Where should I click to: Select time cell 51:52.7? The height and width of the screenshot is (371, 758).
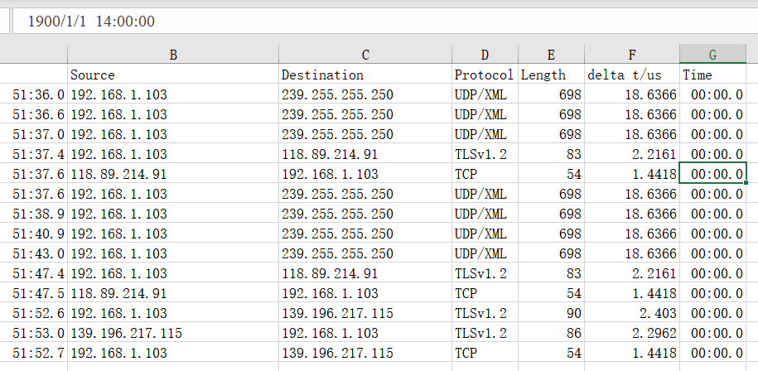pyautogui.click(x=34, y=353)
